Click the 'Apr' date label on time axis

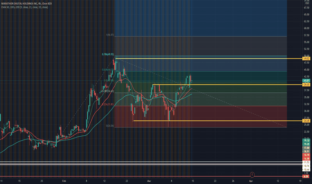[251, 181]
